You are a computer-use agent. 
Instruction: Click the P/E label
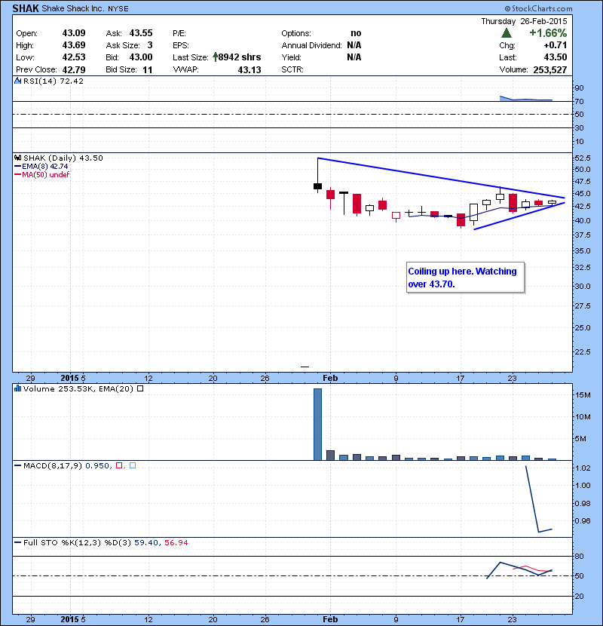179,33
